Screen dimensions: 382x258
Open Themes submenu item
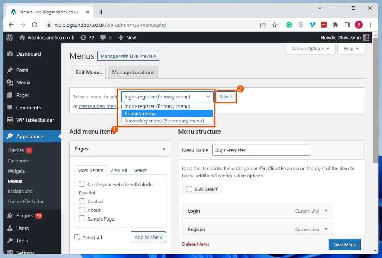16,150
